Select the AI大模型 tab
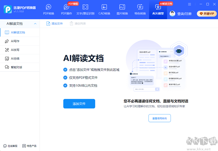The height and width of the screenshot is (151, 218). [158, 9]
